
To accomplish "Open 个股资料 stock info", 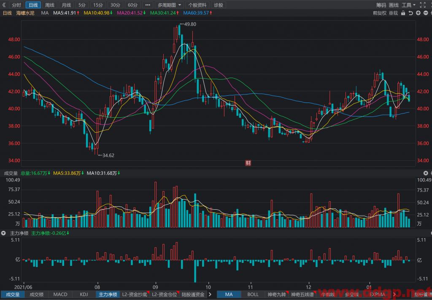I will point(197,5).
